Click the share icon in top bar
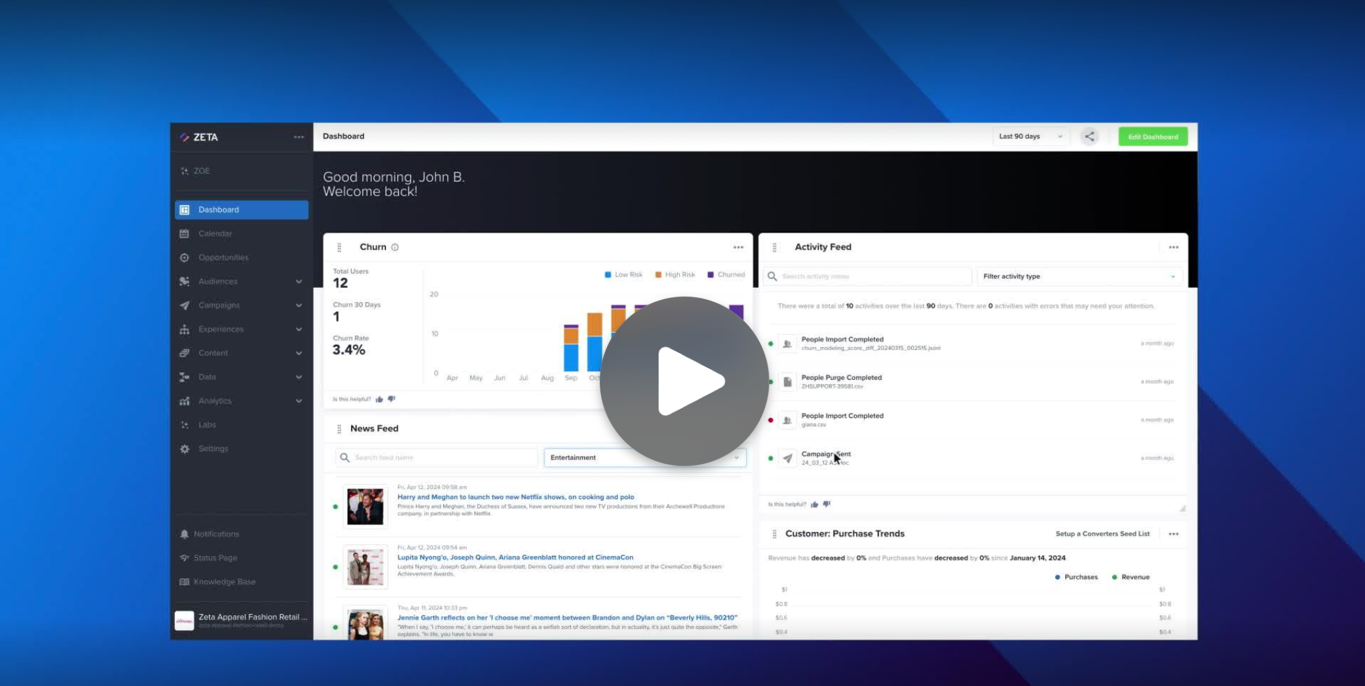The image size is (1365, 686). tap(1089, 137)
